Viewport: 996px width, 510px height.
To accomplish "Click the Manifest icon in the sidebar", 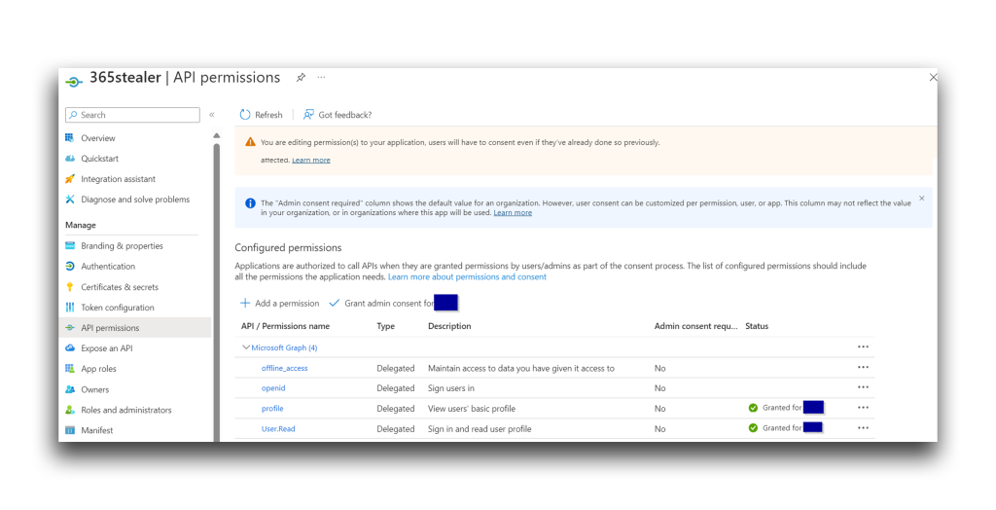I will [x=70, y=430].
